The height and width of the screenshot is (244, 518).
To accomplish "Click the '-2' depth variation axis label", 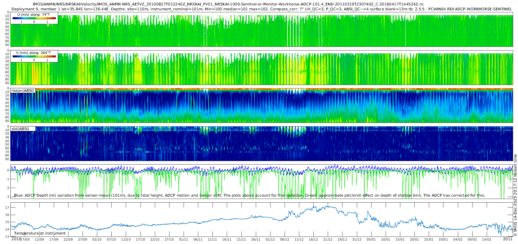I will pyautogui.click(x=8, y=188).
